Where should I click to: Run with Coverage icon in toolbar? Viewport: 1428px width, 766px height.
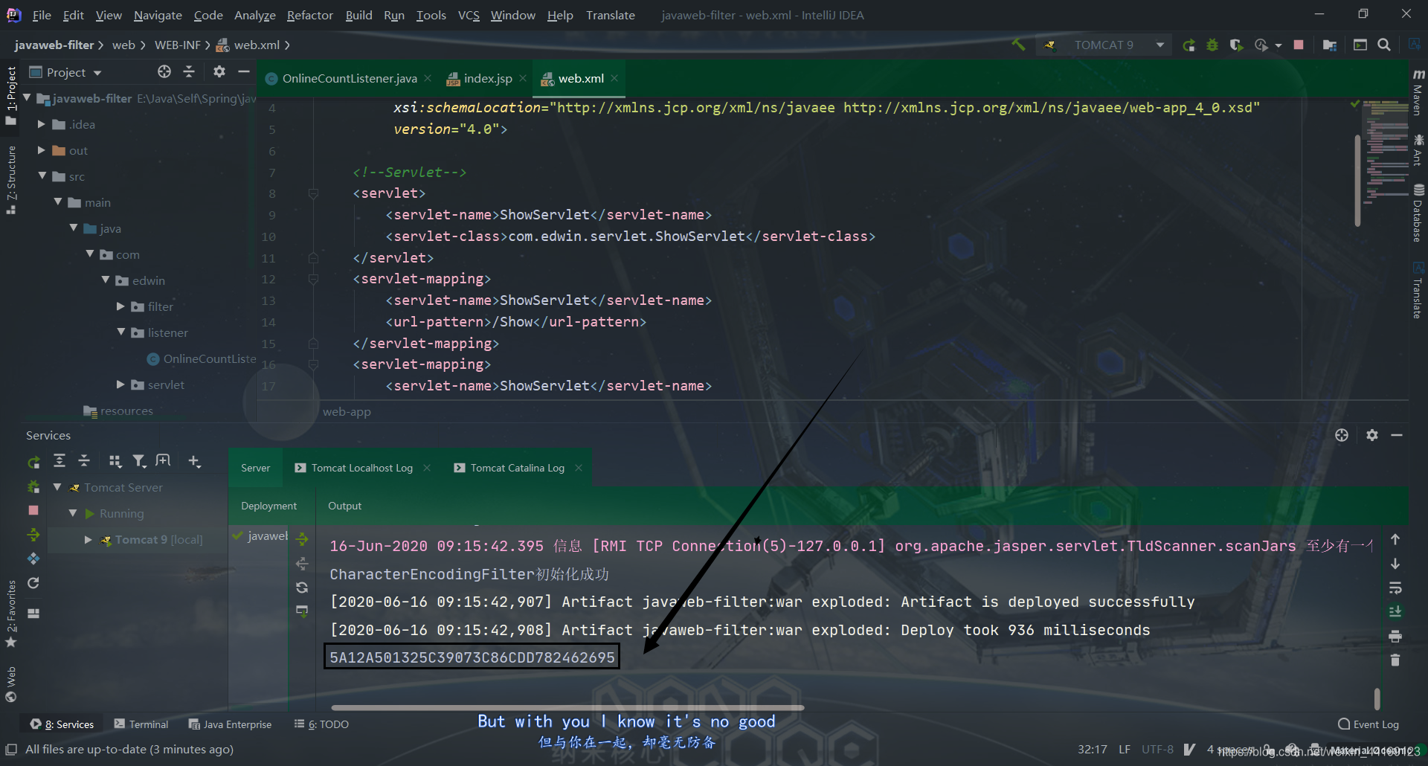[x=1236, y=45]
